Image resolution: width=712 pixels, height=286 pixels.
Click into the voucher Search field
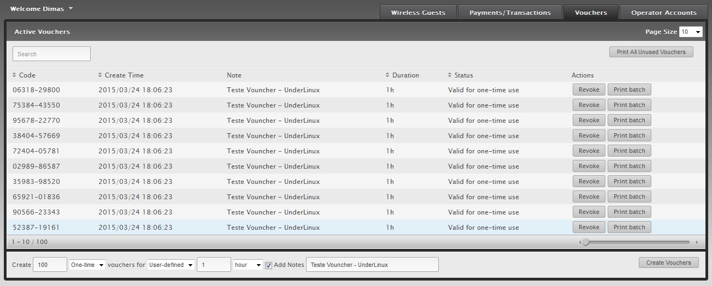click(x=52, y=53)
